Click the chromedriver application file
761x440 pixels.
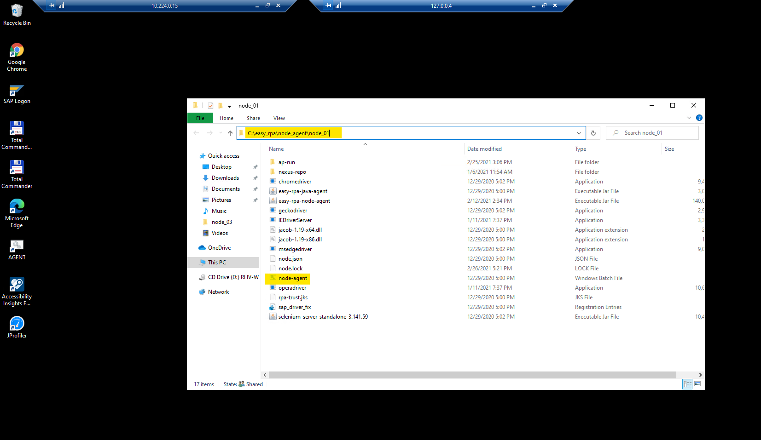point(295,182)
